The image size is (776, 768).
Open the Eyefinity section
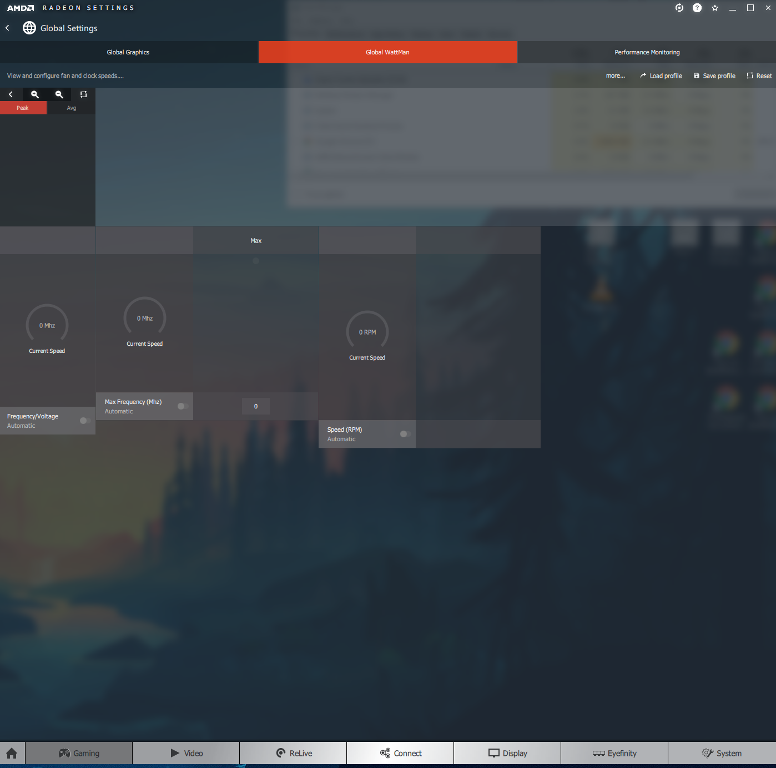614,753
